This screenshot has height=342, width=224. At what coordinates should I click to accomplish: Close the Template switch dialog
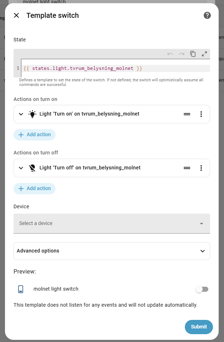16,15
